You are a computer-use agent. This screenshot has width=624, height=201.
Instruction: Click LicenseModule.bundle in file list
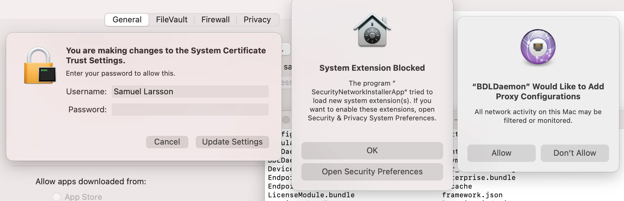311,195
